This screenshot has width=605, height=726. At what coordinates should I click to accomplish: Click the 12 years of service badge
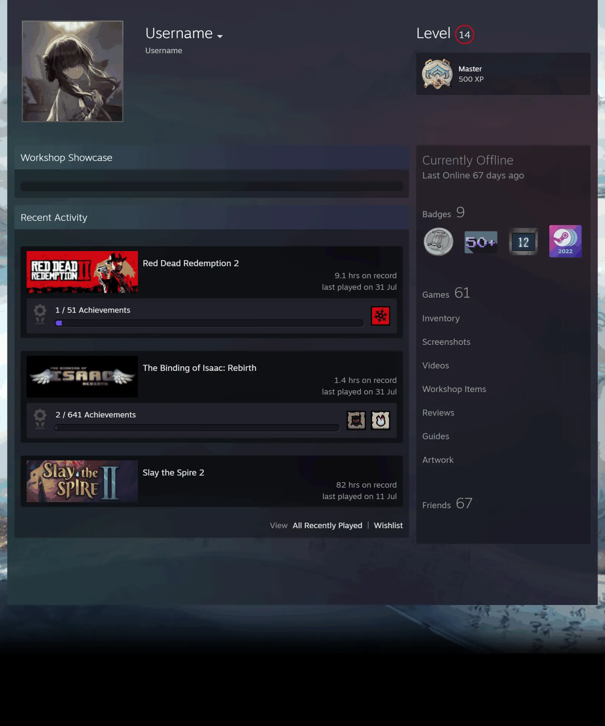[x=523, y=242]
